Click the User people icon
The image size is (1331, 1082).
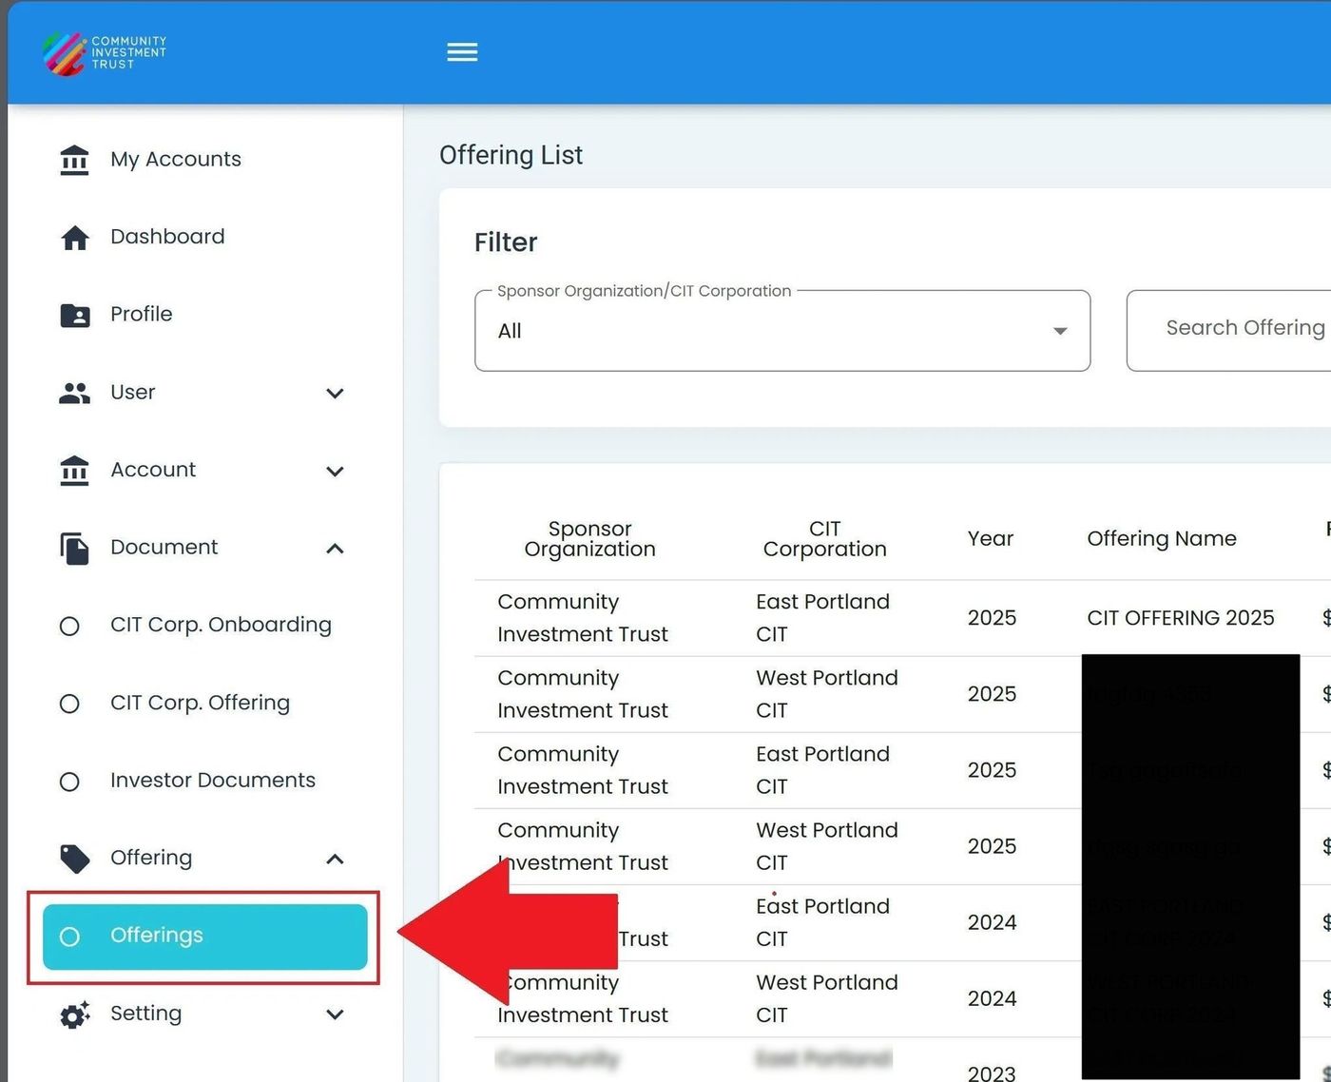(74, 393)
